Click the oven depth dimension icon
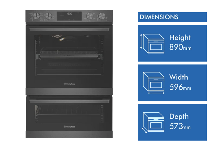217x148 pixels. click(x=153, y=123)
